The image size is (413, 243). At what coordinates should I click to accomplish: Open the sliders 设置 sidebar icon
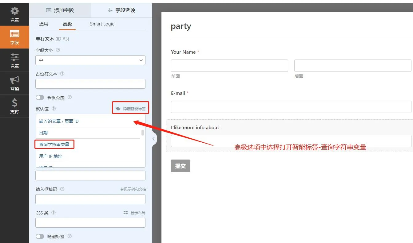[14, 60]
